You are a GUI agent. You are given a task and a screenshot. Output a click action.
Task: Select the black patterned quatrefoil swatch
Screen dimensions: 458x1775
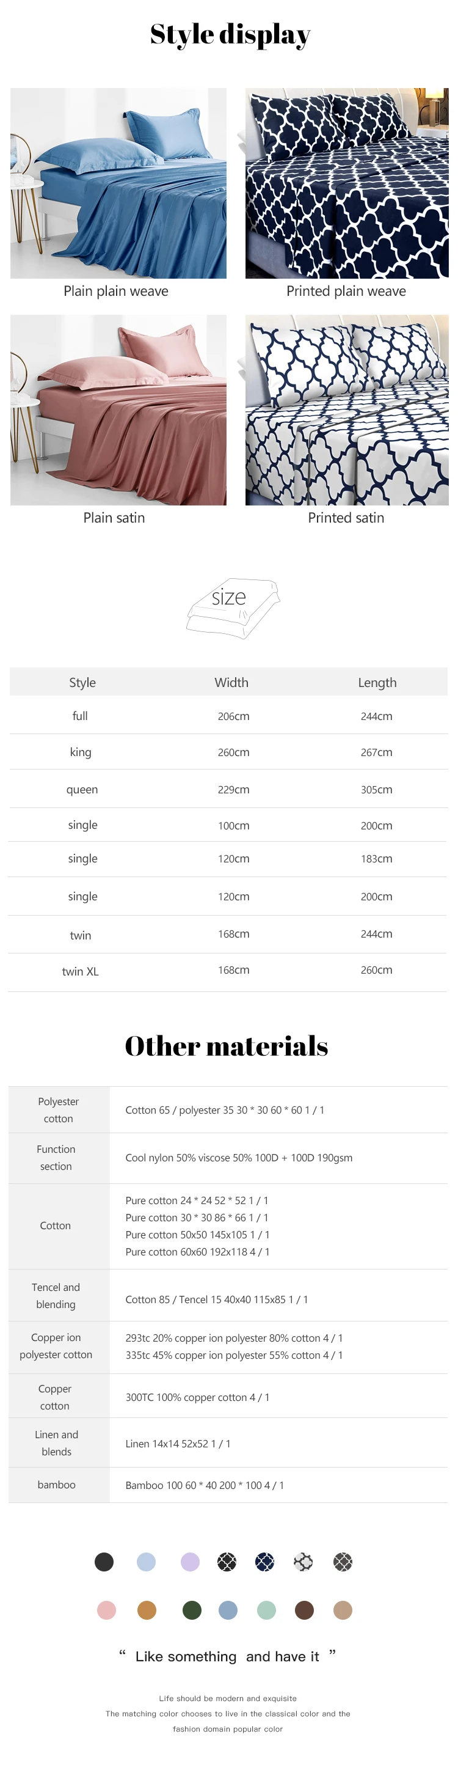(x=227, y=1562)
